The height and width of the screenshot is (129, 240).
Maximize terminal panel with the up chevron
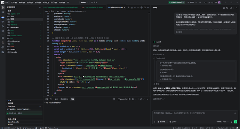click(x=144, y=99)
